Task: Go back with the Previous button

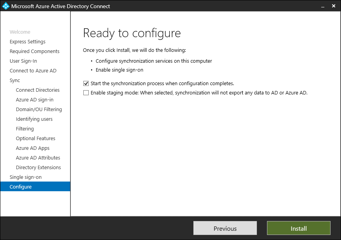Action: click(x=225, y=228)
